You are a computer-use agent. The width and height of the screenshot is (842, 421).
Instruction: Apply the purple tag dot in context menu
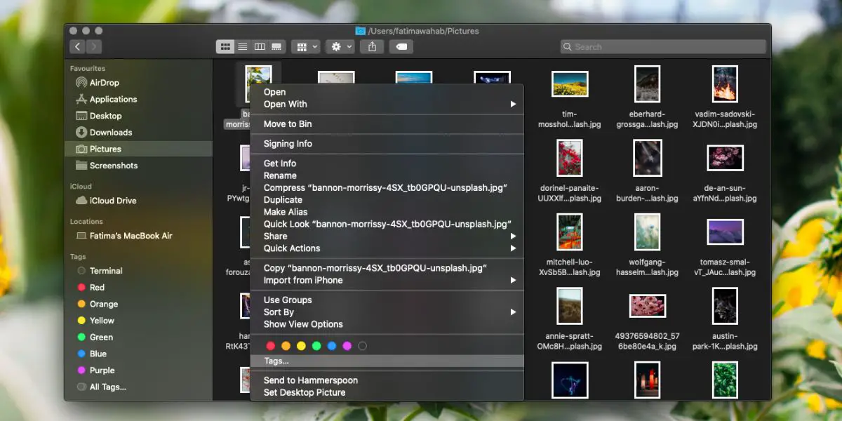tap(347, 346)
